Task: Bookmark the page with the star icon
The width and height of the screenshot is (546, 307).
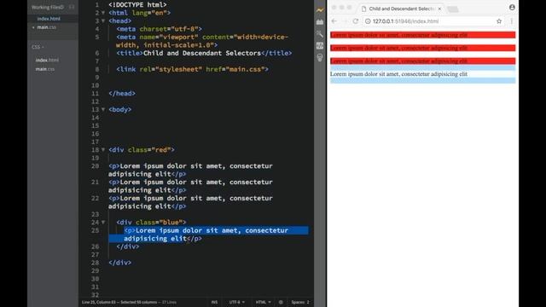Action: point(499,21)
